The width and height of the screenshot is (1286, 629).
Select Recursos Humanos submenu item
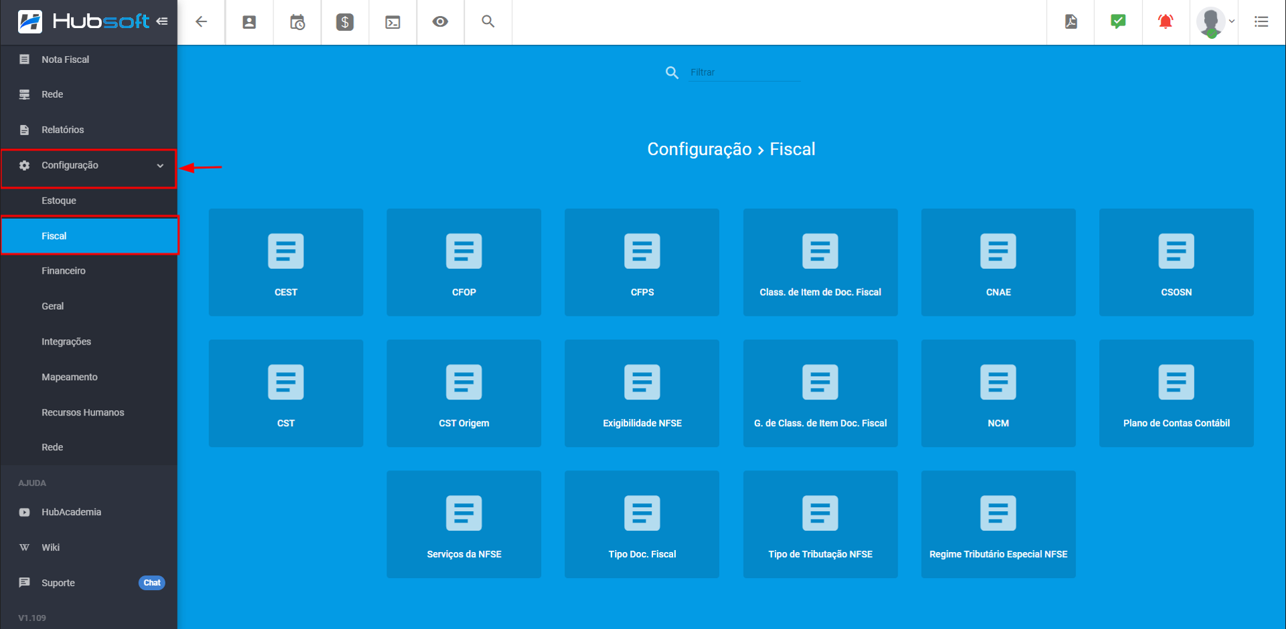pos(88,412)
